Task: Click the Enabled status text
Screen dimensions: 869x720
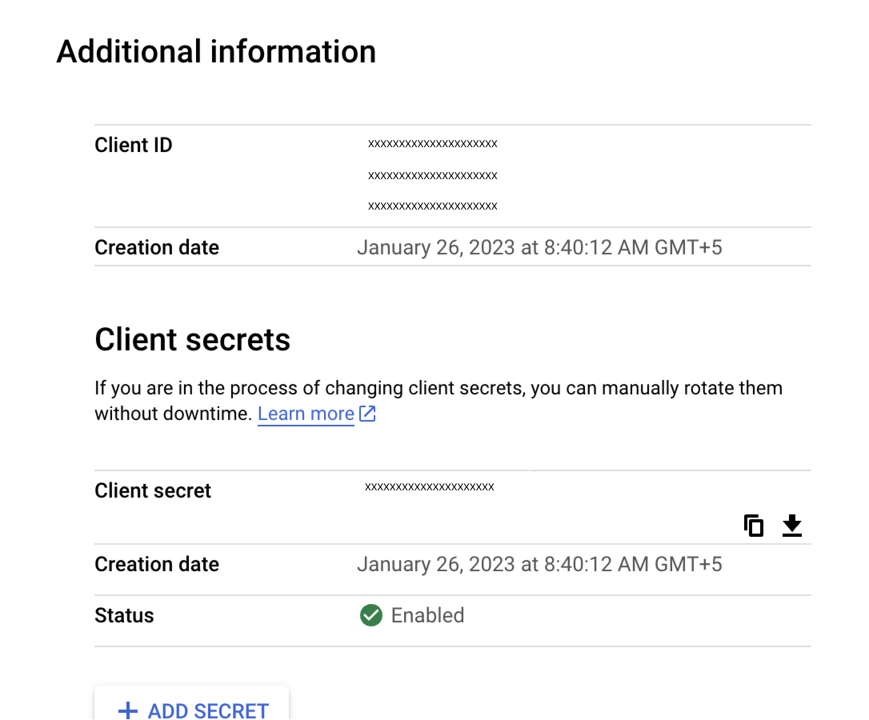Action: click(x=427, y=615)
